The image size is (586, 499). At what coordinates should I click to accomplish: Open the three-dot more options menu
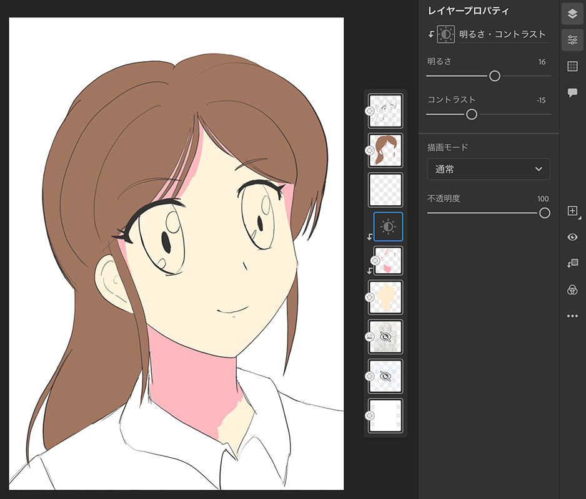[x=572, y=316]
